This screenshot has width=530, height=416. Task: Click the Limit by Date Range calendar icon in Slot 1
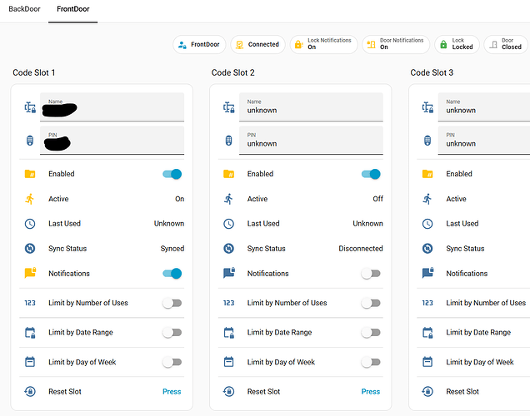(x=30, y=333)
